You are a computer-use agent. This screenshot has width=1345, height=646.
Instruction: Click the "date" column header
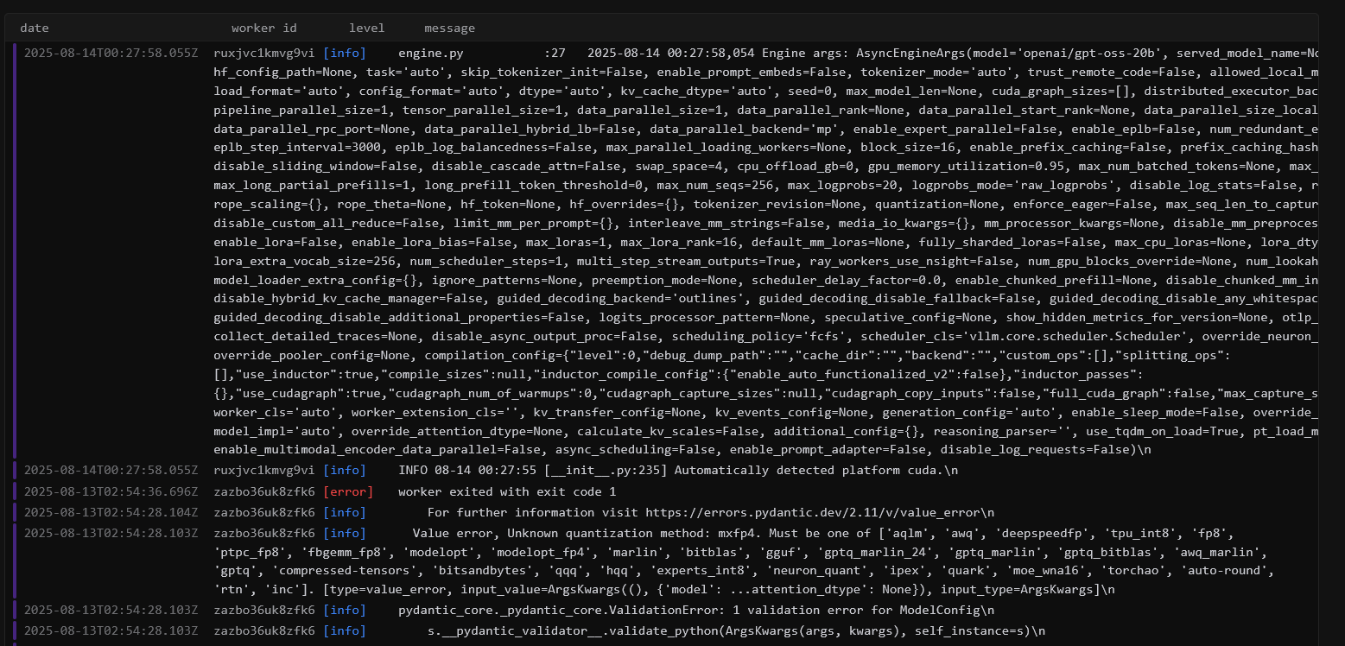(35, 28)
